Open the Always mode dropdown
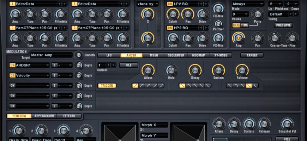 pyautogui.click(x=248, y=4)
